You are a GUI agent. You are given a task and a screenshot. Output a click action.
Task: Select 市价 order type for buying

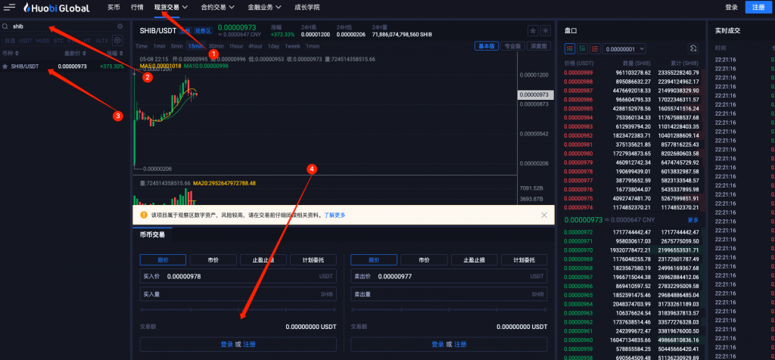tap(213, 259)
